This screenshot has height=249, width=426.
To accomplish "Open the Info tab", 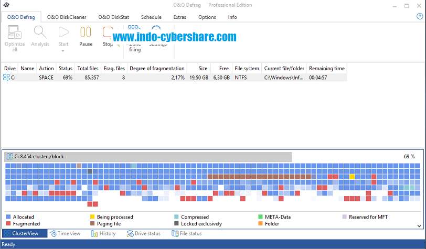I will [232, 17].
